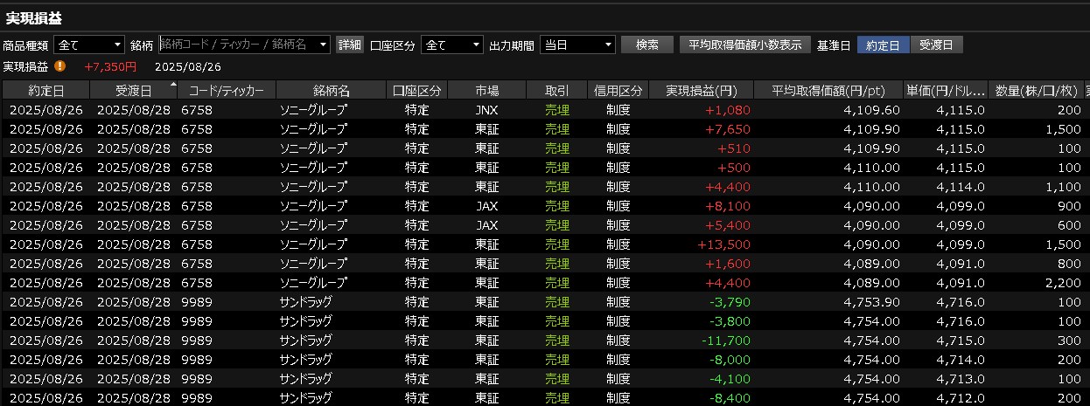Click the loss cell -11,700
The width and height of the screenshot is (1090, 406).
point(728,340)
